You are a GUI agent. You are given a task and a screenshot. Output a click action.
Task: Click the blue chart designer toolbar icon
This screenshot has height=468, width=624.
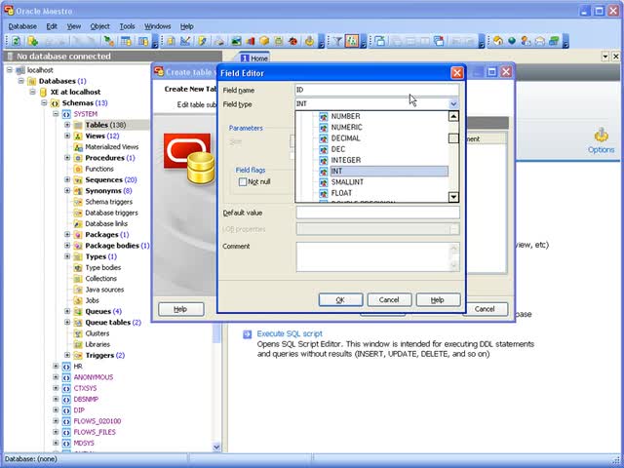(185, 41)
